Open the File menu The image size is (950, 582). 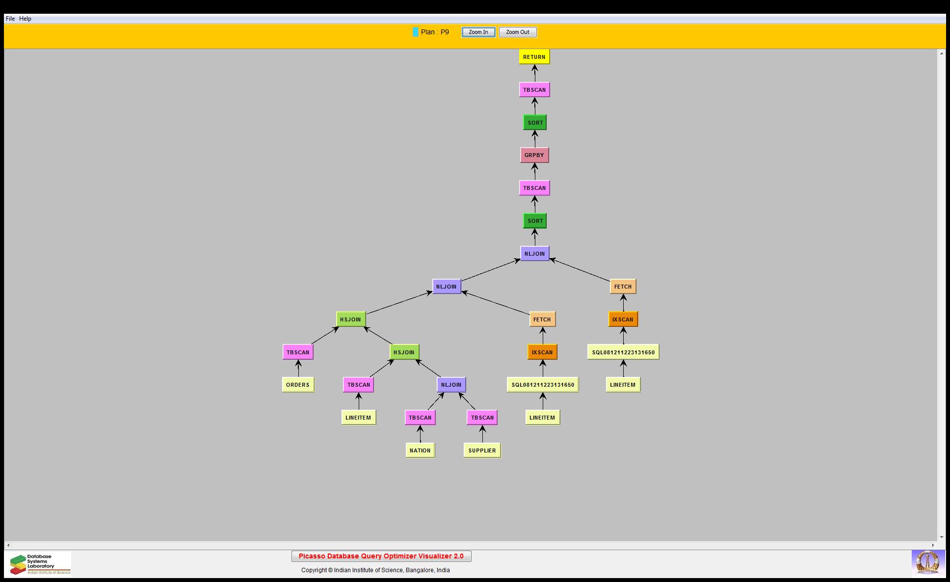pos(10,19)
